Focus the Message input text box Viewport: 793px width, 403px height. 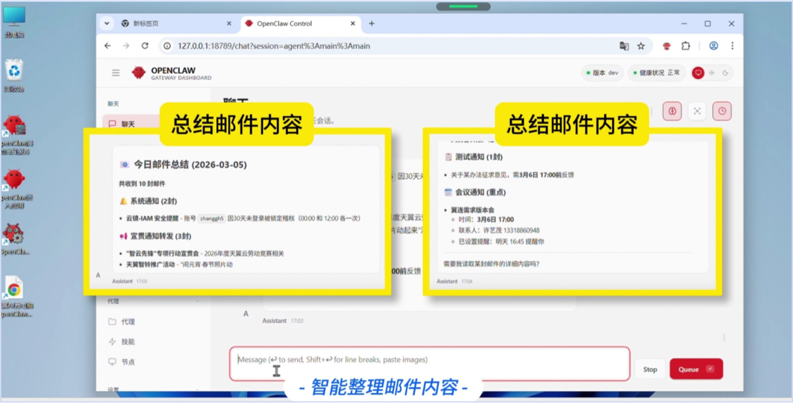click(430, 363)
